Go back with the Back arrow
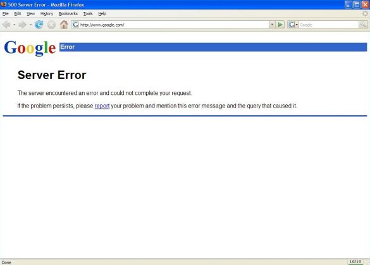 click(x=6, y=25)
